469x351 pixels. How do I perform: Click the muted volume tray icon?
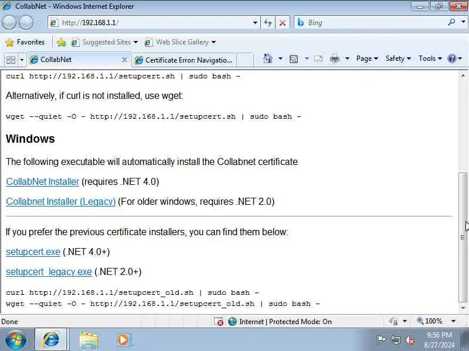(x=410, y=340)
